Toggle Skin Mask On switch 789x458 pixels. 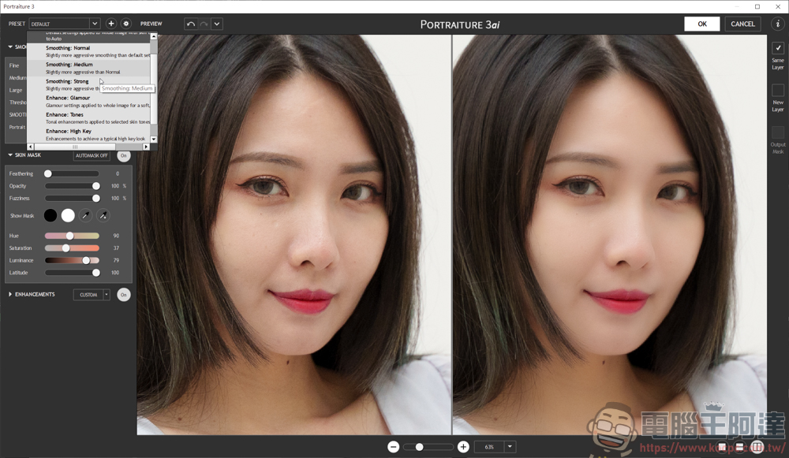click(123, 155)
